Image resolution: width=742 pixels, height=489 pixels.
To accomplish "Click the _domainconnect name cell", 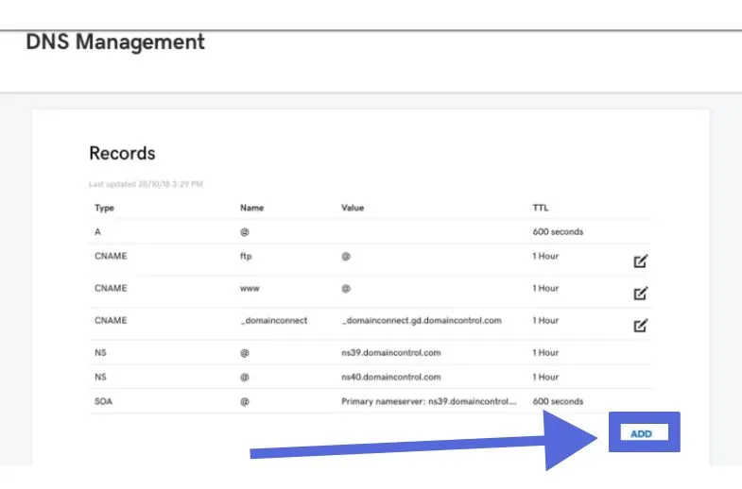I will (274, 320).
